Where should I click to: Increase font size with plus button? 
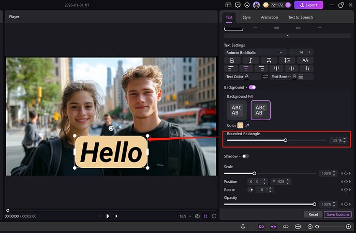point(309,52)
